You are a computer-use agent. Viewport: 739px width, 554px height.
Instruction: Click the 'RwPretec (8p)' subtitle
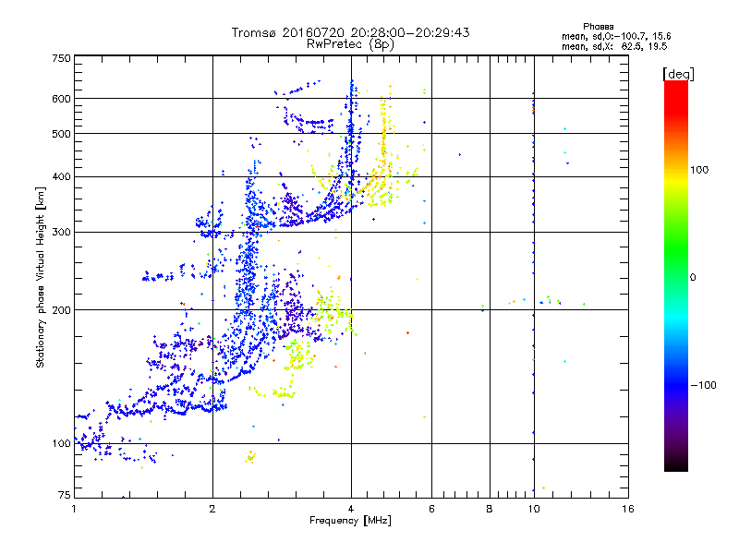point(350,44)
